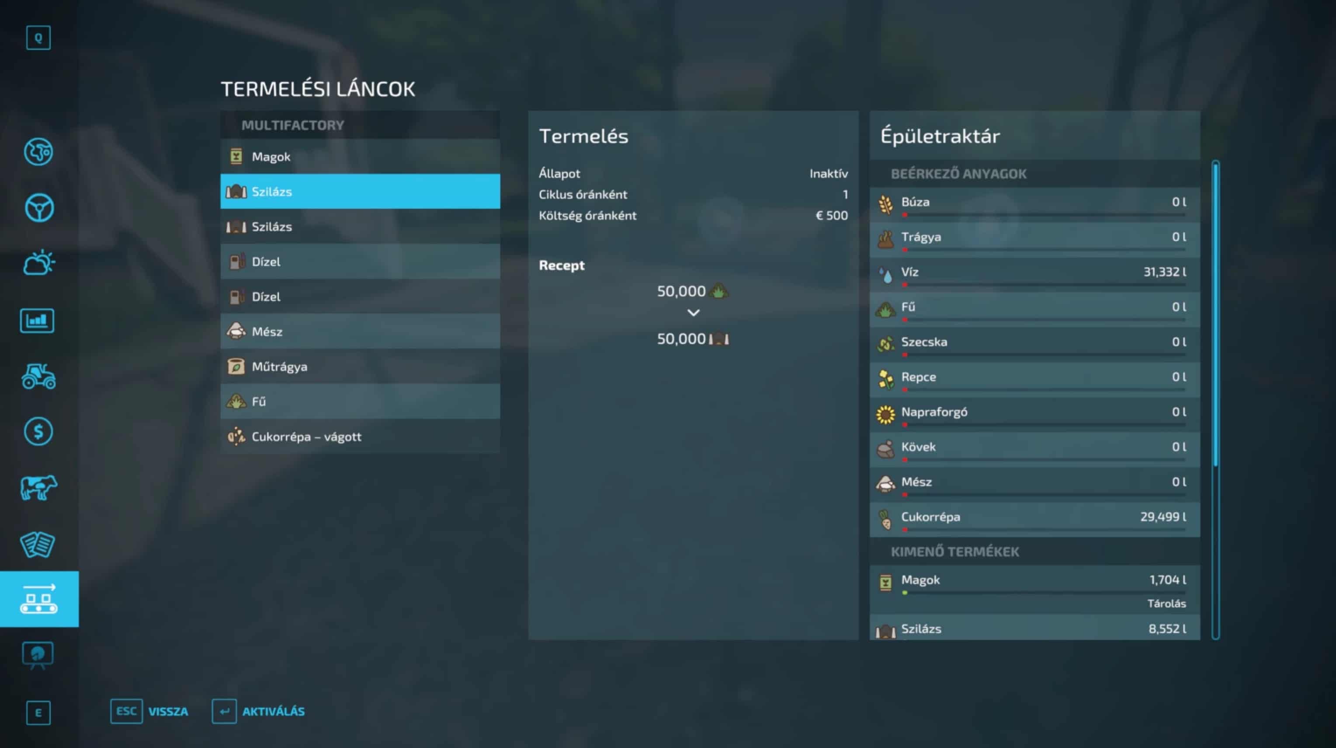1336x748 pixels.
Task: Open the prices statistics chart icon
Action: (x=37, y=321)
